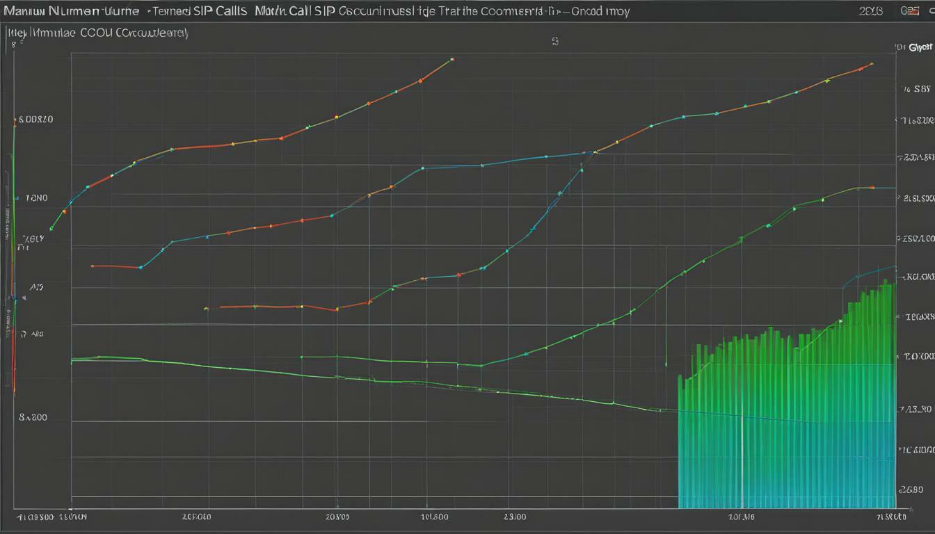
Task: Click the "8 00830" y-axis label on the left
Action: (36, 120)
